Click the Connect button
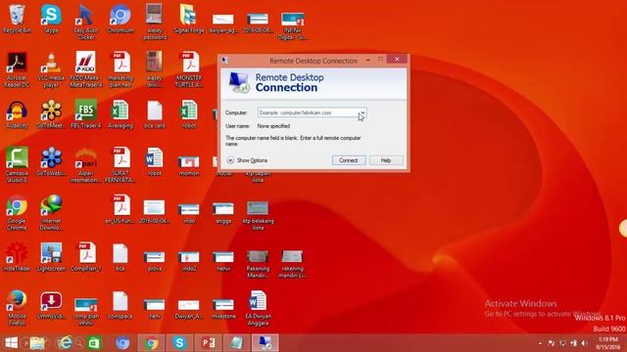Screen dimensions: 627x352 click(x=349, y=160)
